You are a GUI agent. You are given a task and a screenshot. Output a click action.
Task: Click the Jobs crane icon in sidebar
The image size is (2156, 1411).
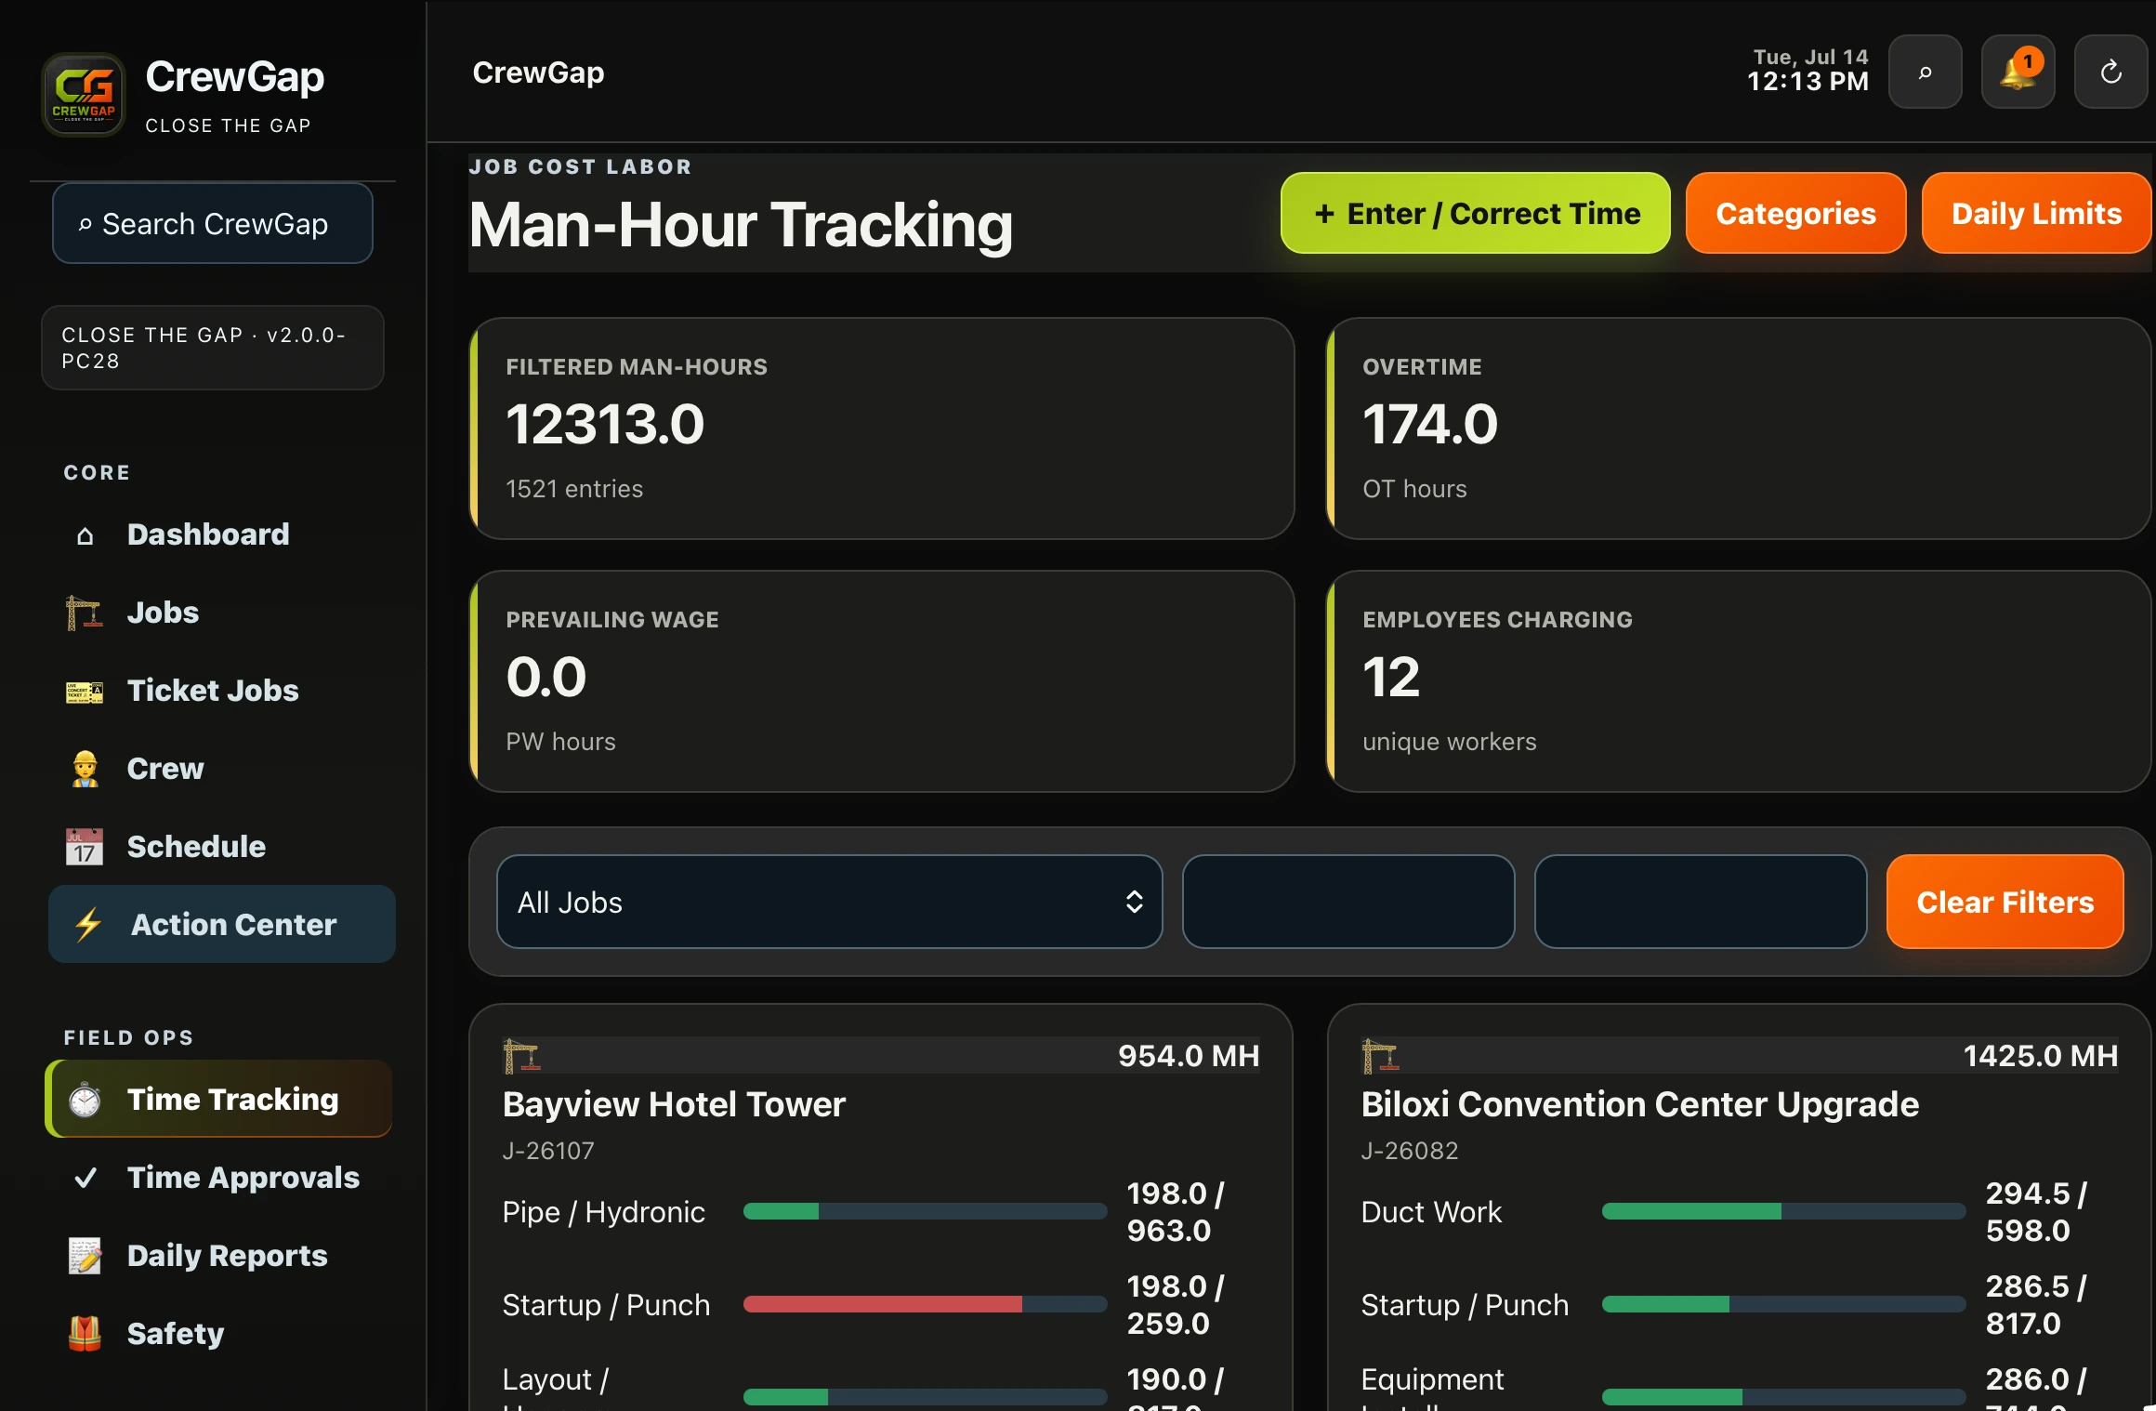coord(85,613)
